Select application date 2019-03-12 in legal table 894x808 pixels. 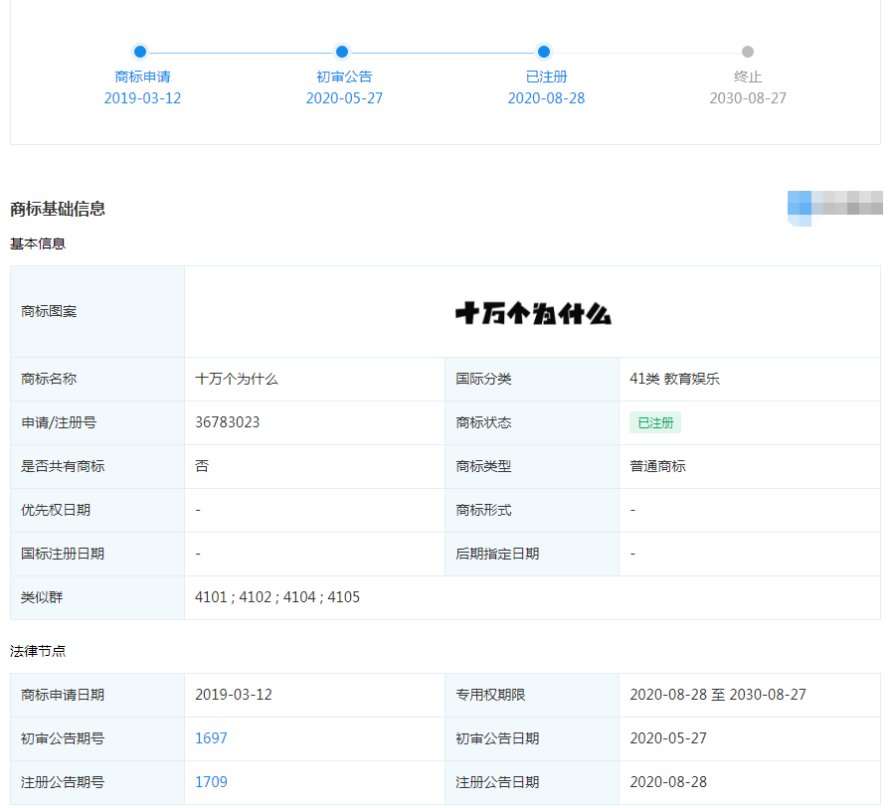[234, 695]
